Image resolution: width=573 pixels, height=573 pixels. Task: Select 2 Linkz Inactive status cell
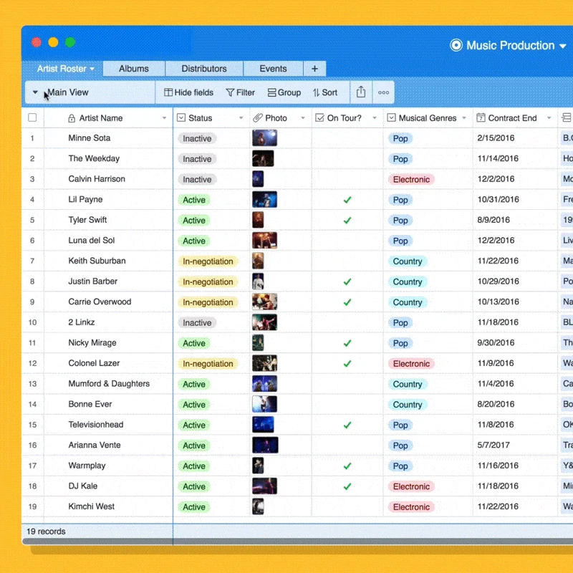pyautogui.click(x=211, y=322)
